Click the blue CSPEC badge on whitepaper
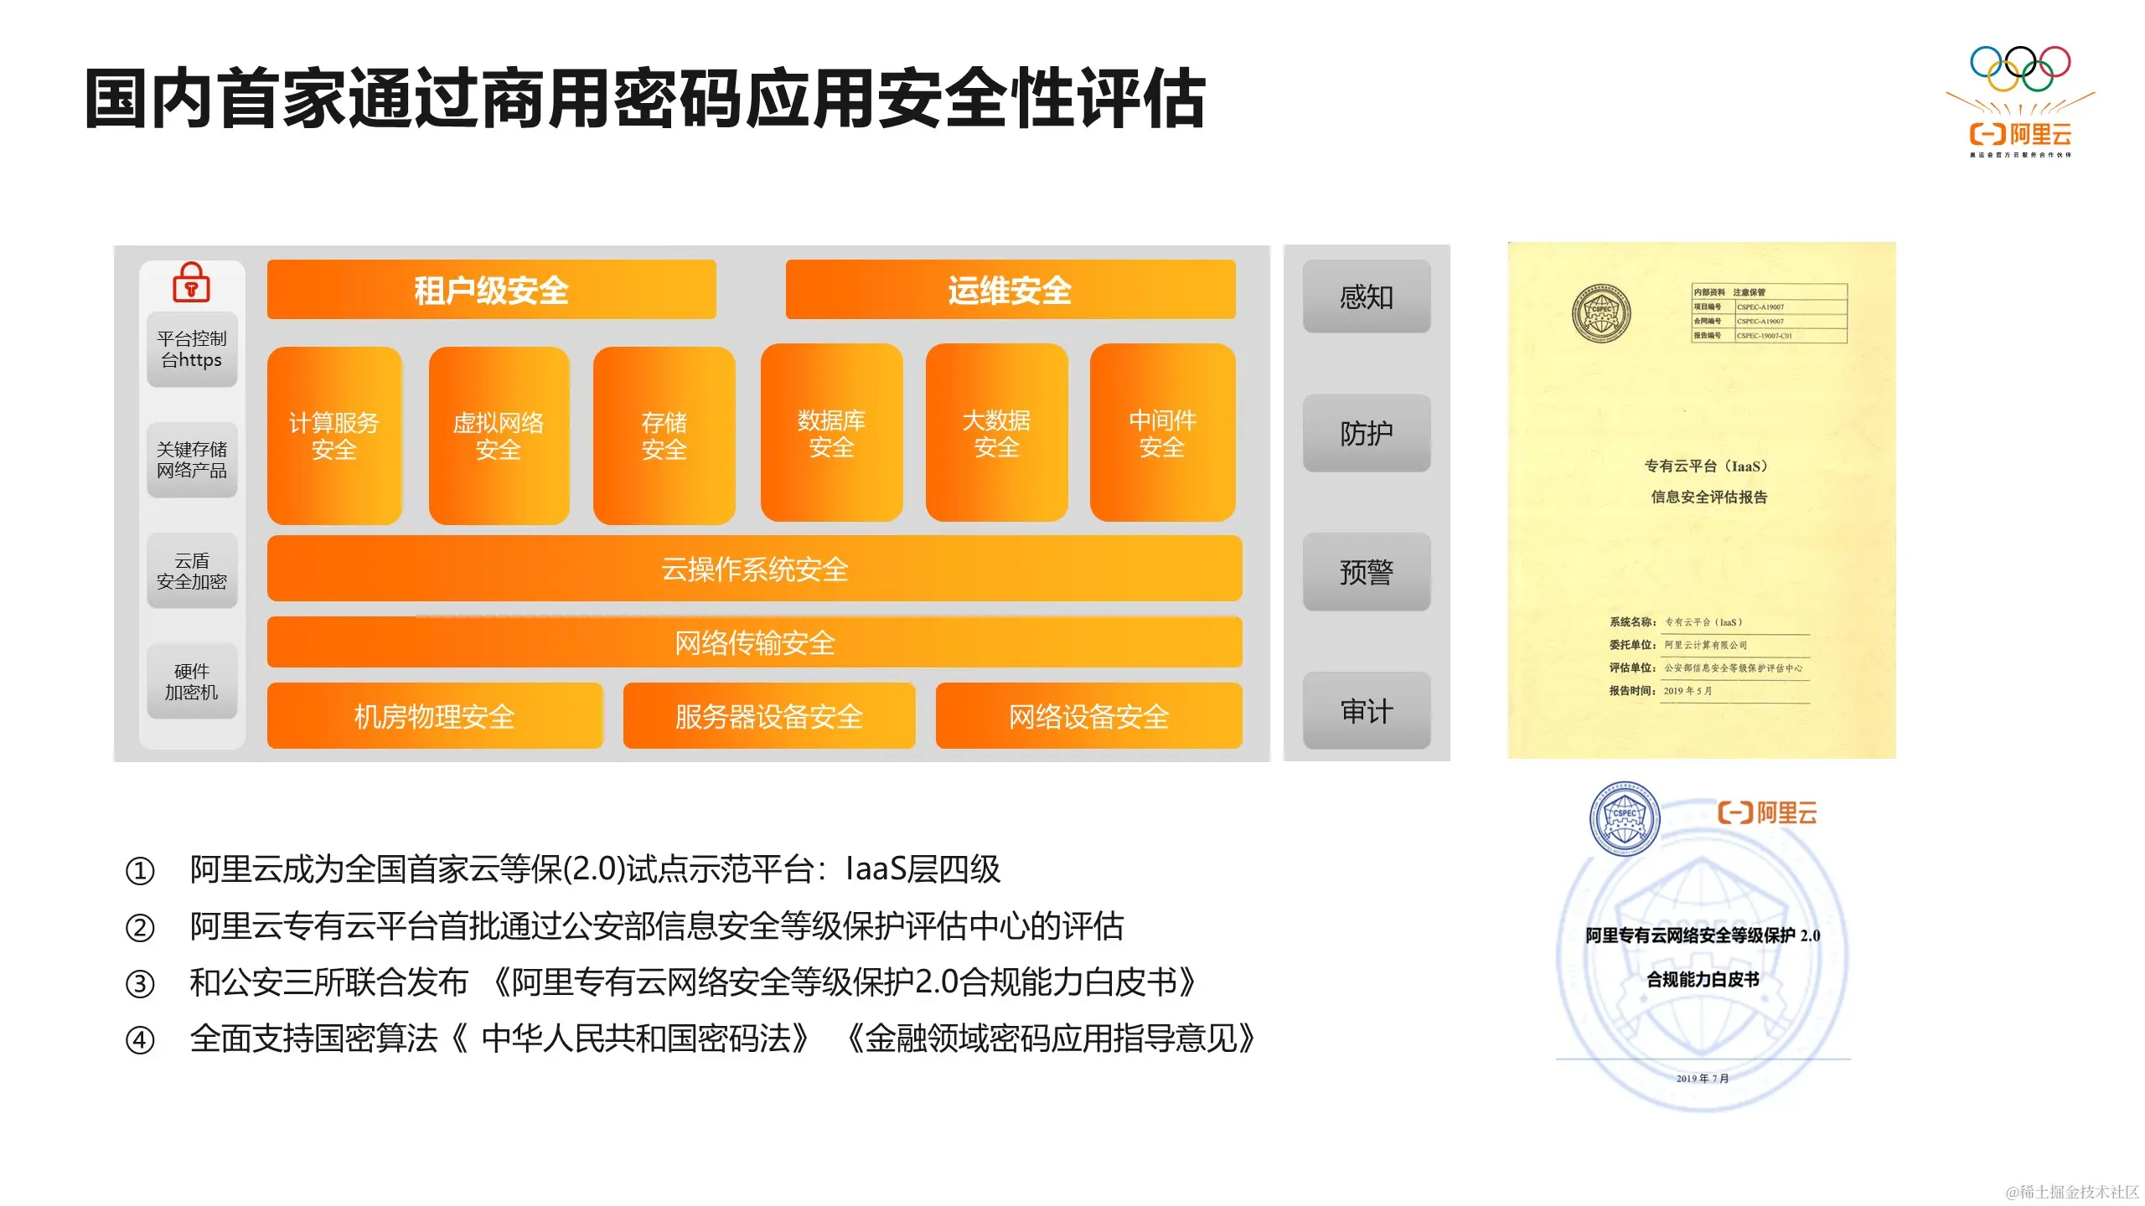 tap(1625, 818)
